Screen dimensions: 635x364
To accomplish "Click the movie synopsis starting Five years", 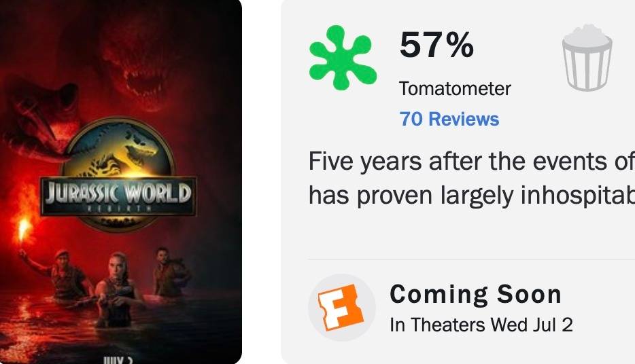I will pyautogui.click(x=471, y=178).
